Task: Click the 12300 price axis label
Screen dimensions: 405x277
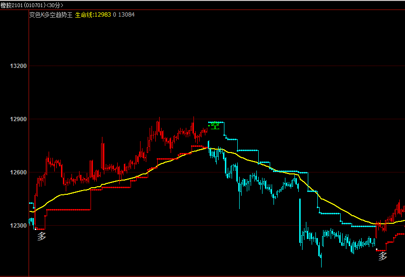Action: tap(18, 226)
